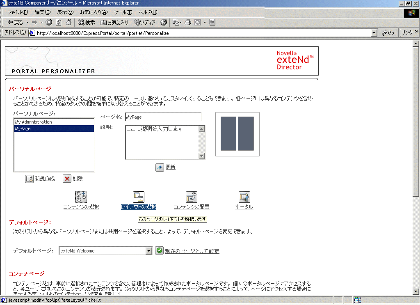Click the Stop loading icon

point(49,23)
